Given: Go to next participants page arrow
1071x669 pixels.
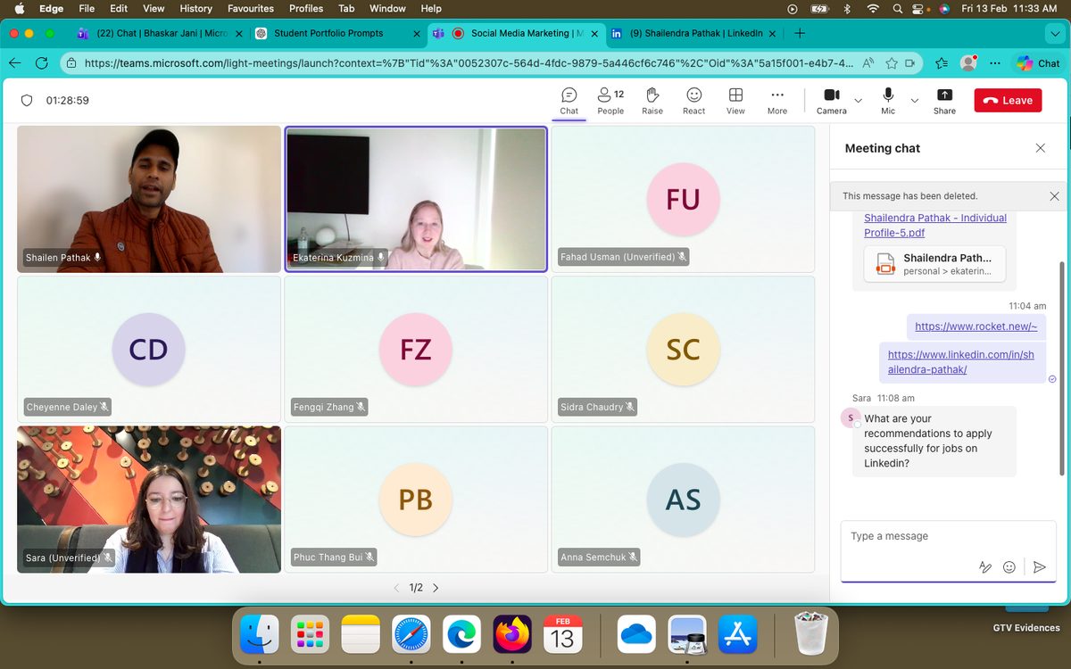Looking at the screenshot, I should coord(436,588).
